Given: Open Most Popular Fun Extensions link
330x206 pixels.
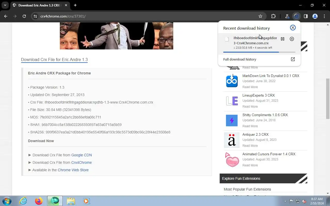Looking at the screenshot, I should [x=247, y=189].
